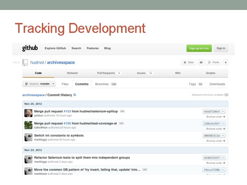Click the arrow icon beside 806903311b hash
The width and height of the screenshot is (247, 185).
223,136
